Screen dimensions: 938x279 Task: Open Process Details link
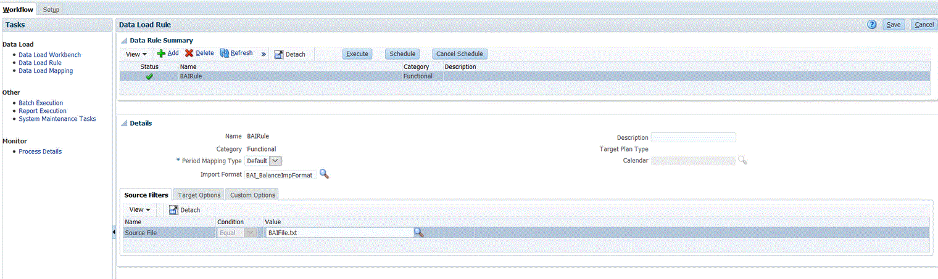pos(40,152)
